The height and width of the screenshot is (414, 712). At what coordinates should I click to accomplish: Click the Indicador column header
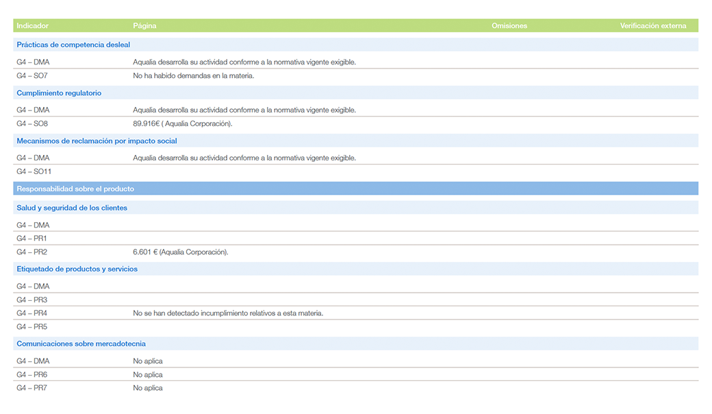click(32, 26)
